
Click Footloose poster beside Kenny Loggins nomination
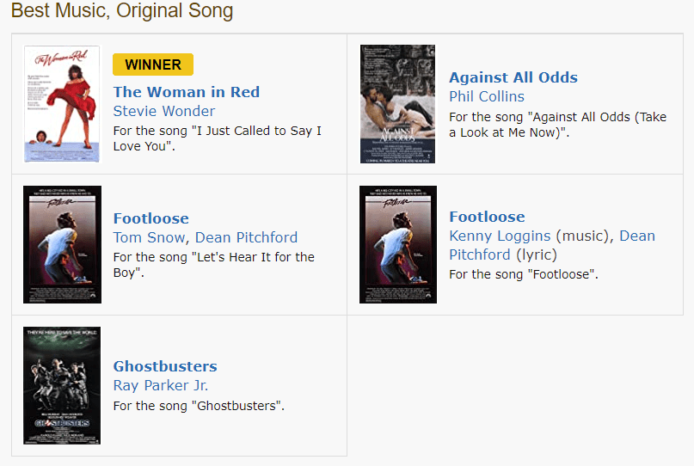(397, 244)
